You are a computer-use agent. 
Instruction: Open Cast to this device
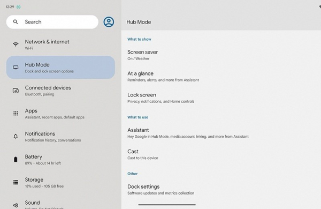tap(221, 154)
